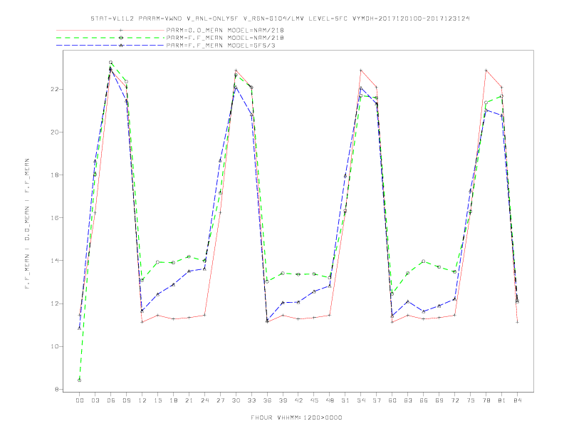Screen dimensions: 564x436
Task: Click blue triangle data point at hour 18
Action: coord(173,284)
